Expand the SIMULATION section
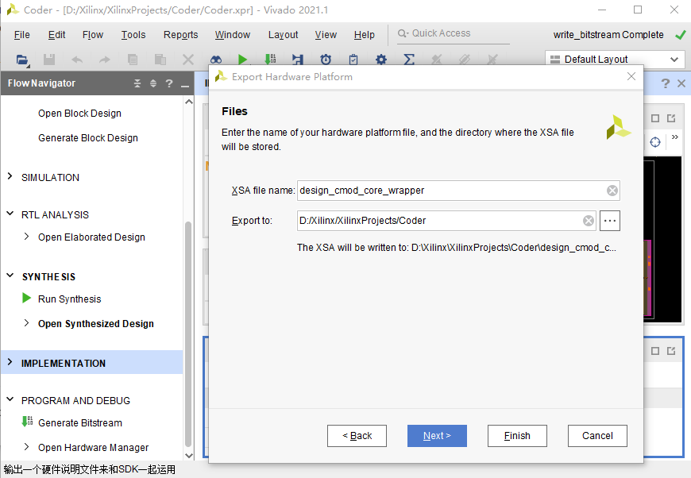Screen dimensions: 691x478 [x=10, y=176]
